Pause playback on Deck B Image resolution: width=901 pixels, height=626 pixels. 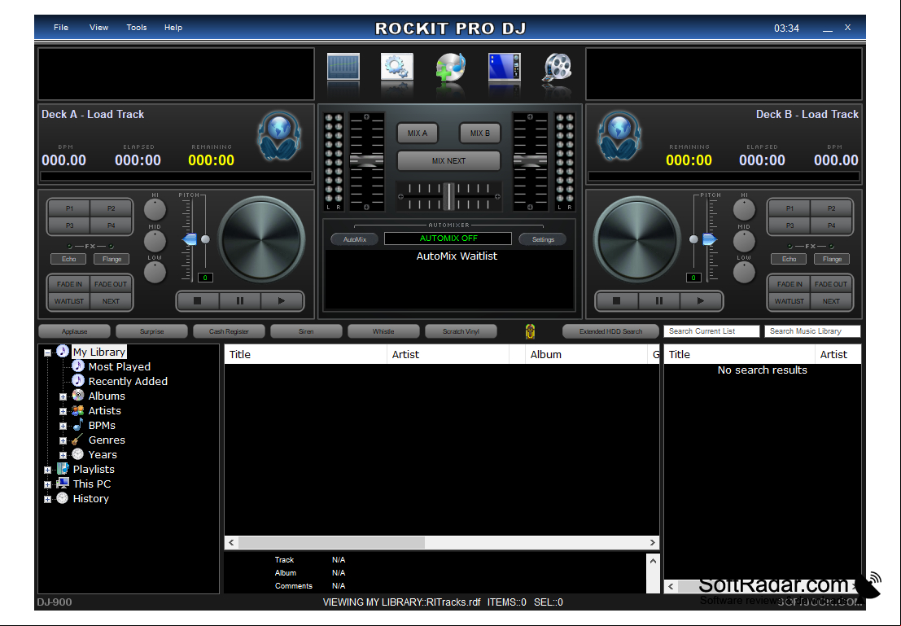tap(658, 300)
